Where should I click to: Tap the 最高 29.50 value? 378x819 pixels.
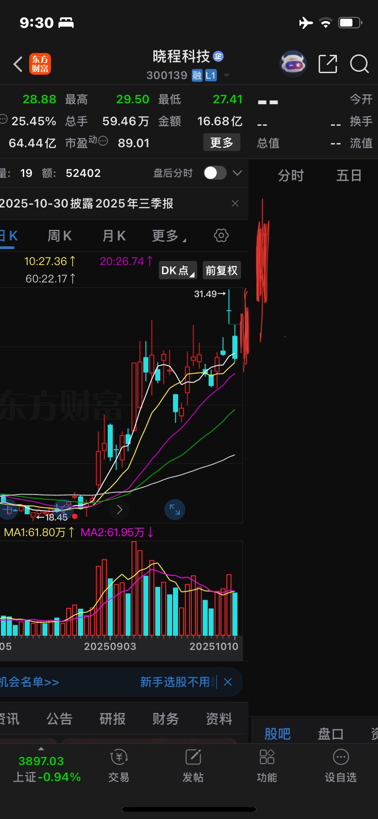[x=132, y=99]
